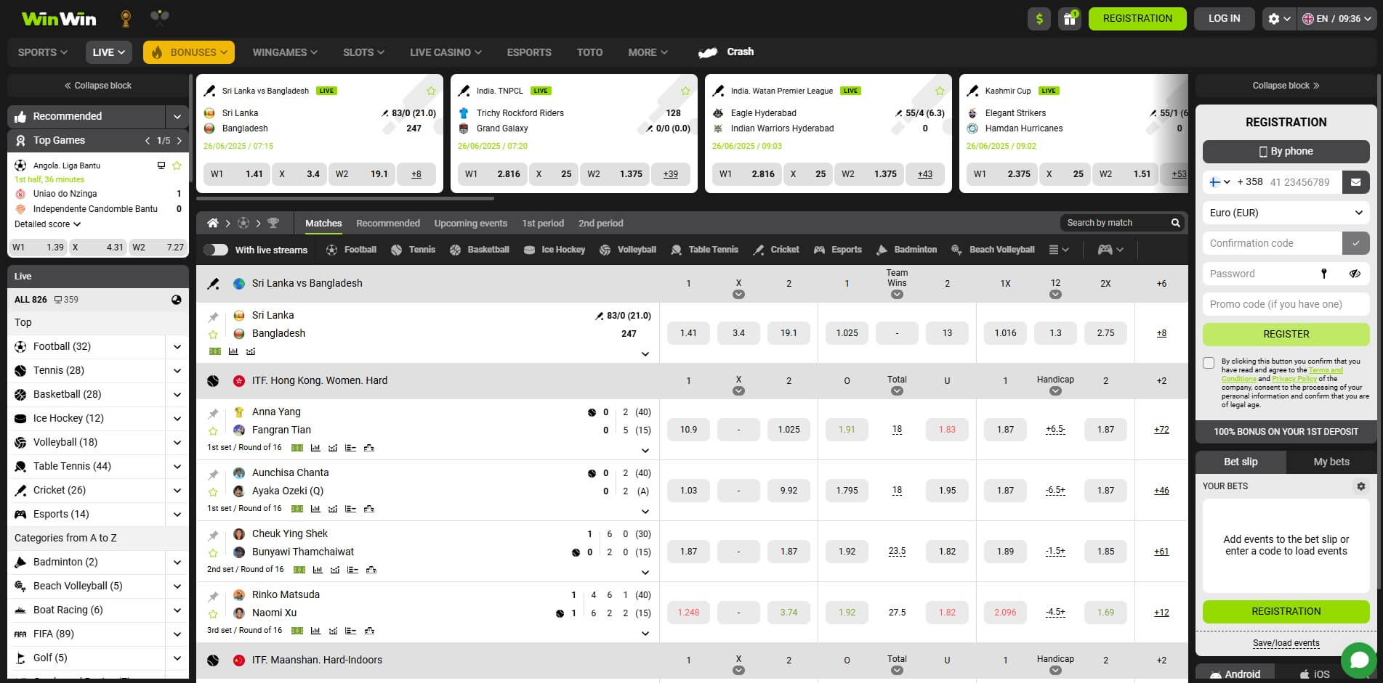This screenshot has height=683, width=1383.
Task: Star the Sri Lanka vs Bangladesh match card
Action: [x=431, y=91]
